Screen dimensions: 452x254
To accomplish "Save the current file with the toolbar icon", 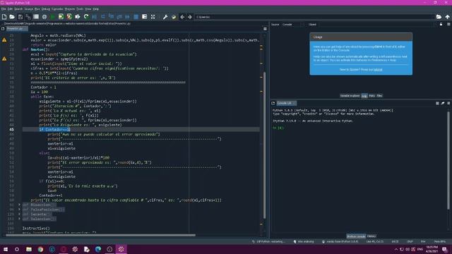I will click(x=20, y=17).
